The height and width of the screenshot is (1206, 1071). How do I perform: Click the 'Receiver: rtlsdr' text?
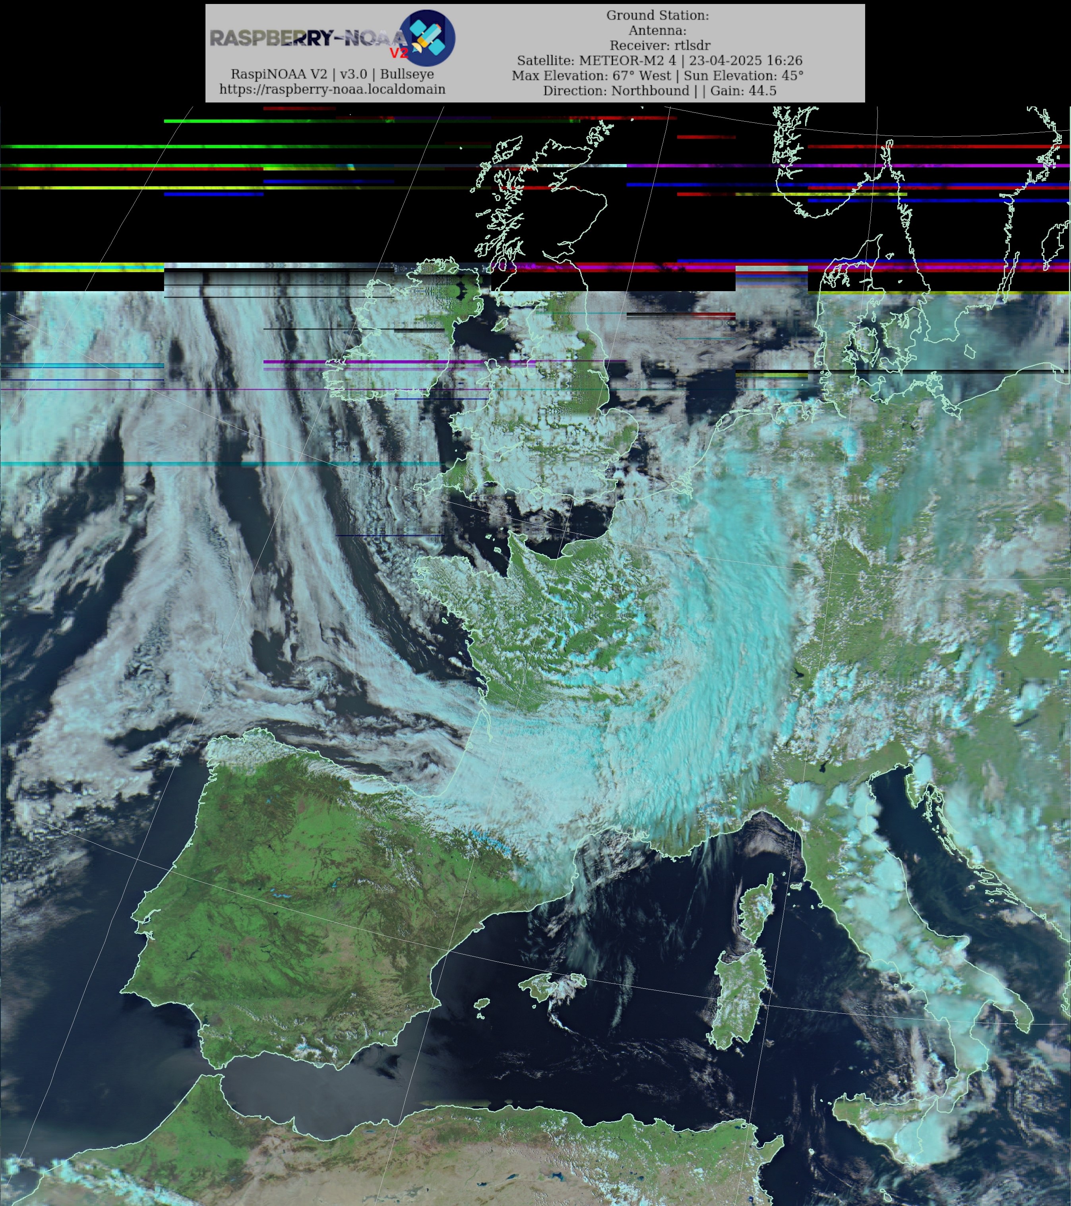click(x=660, y=45)
